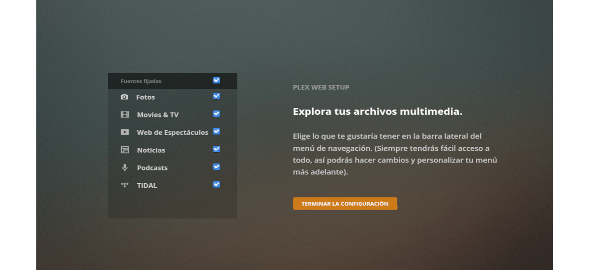
Task: Select the play icon for Web de Espectáculos
Action: point(124,133)
